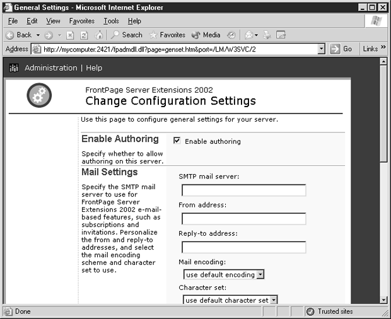Click the Trusted sites status text
Image resolution: width=391 pixels, height=319 pixels.
tap(335, 311)
